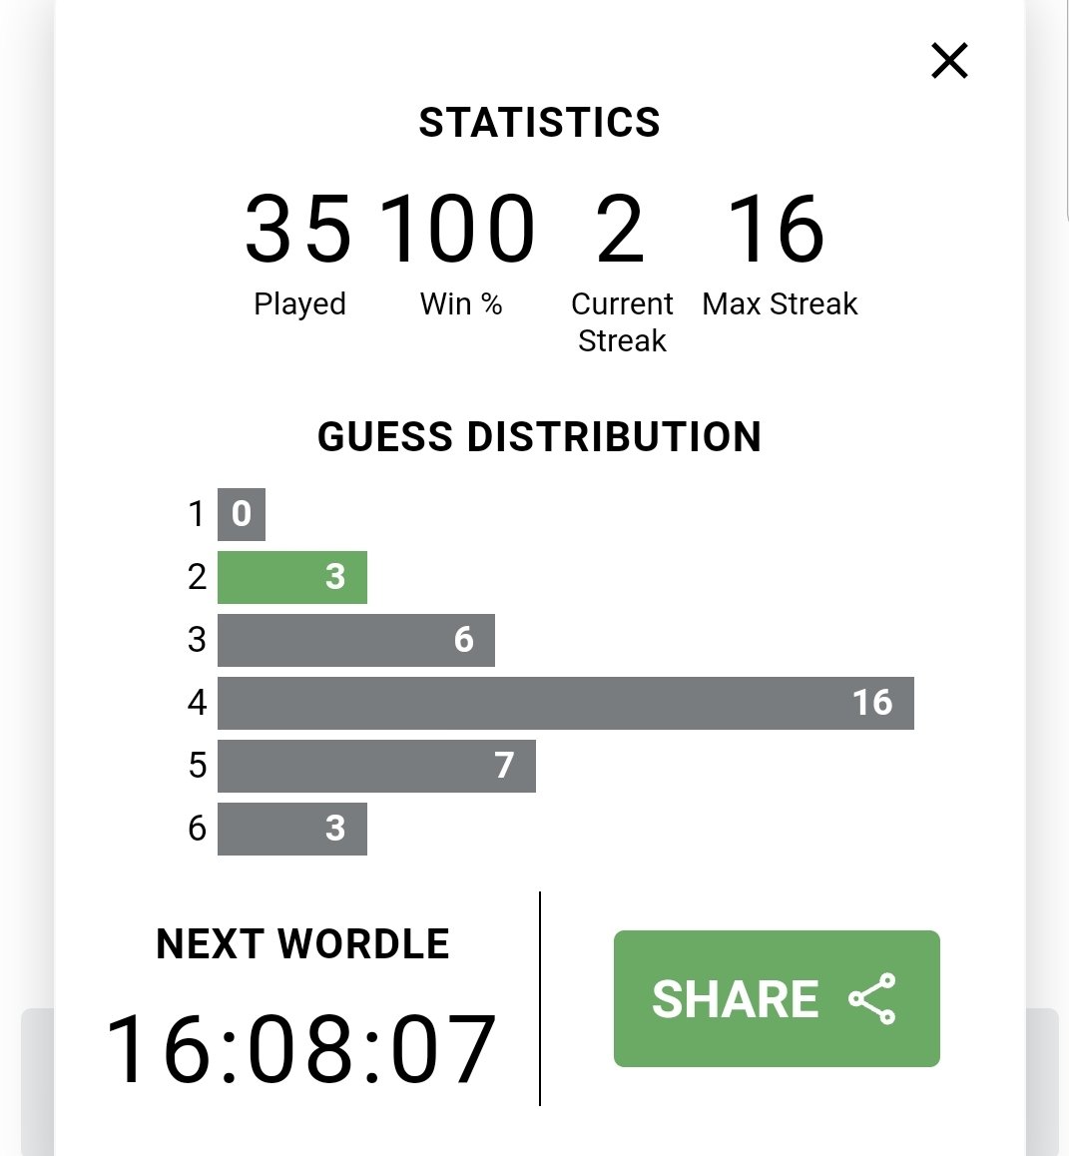Click the NEXT WORDLE label

pos(303,943)
